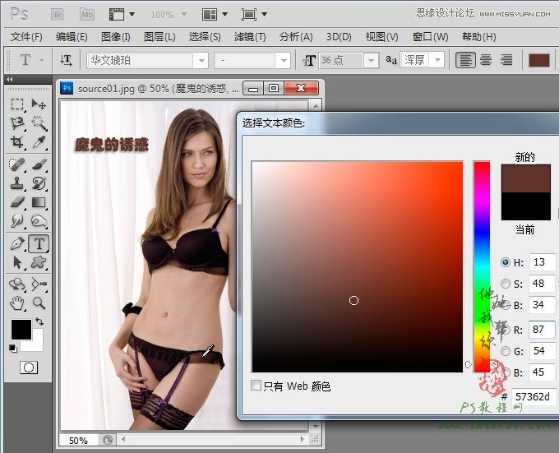Open the font family dropdown
559x453 pixels.
[201, 60]
